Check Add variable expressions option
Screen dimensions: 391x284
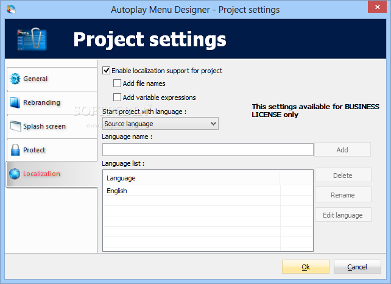tap(117, 98)
